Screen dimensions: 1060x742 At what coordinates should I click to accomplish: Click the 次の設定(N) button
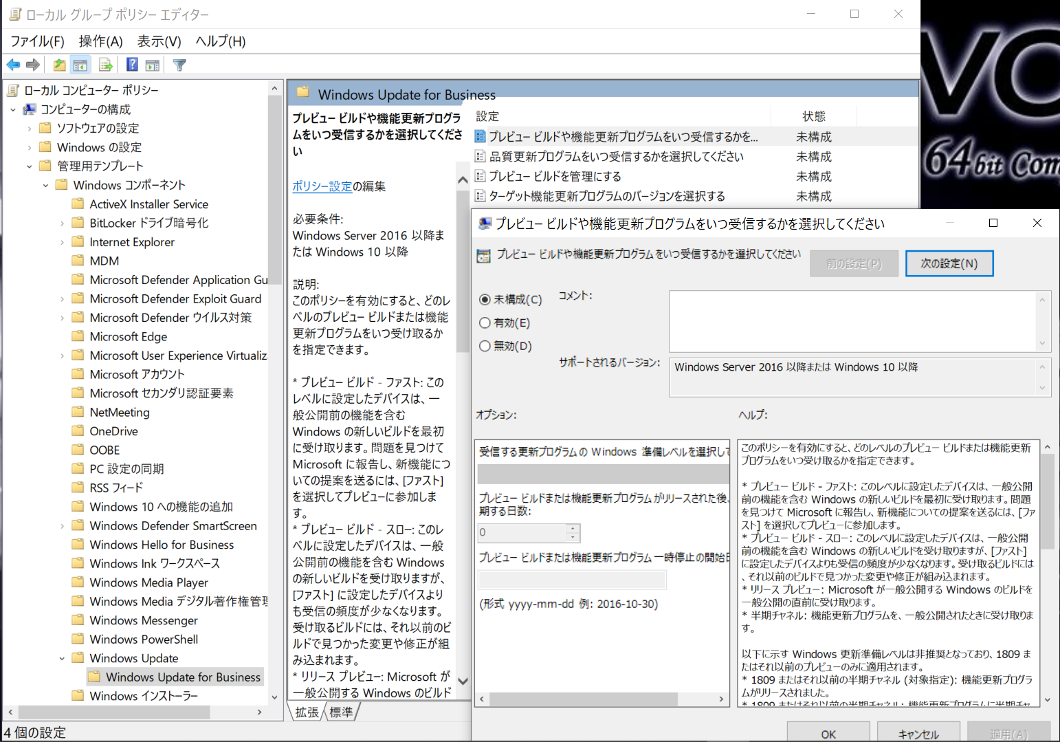[x=949, y=263]
